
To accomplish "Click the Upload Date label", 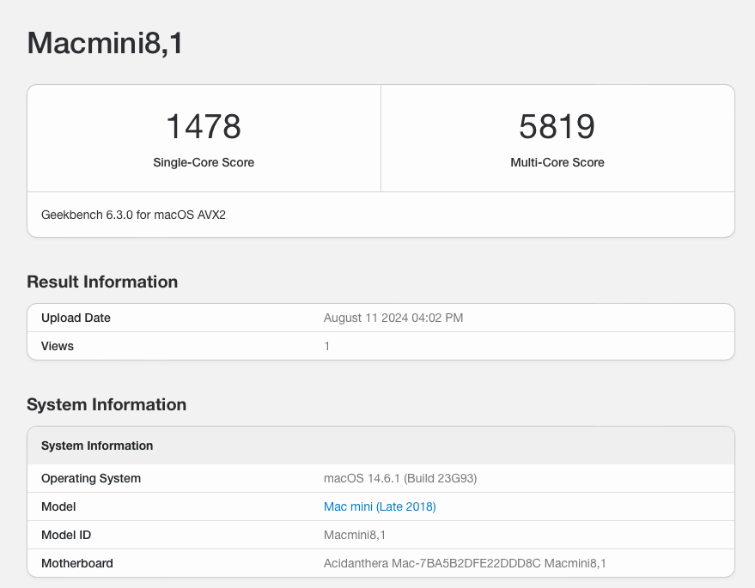I will (x=76, y=318).
